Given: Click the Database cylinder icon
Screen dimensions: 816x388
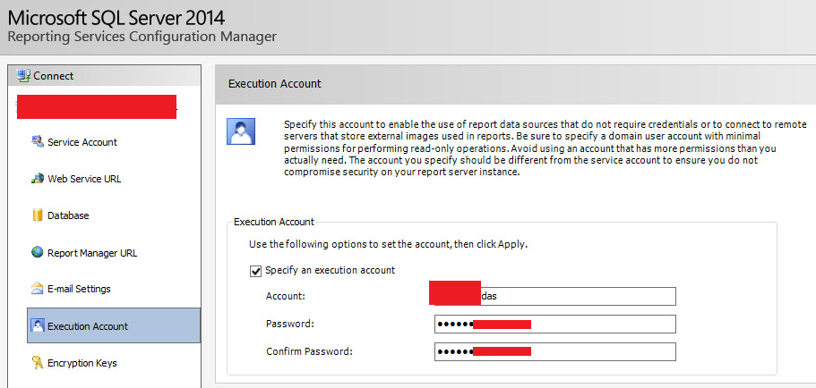Looking at the screenshot, I should point(38,215).
